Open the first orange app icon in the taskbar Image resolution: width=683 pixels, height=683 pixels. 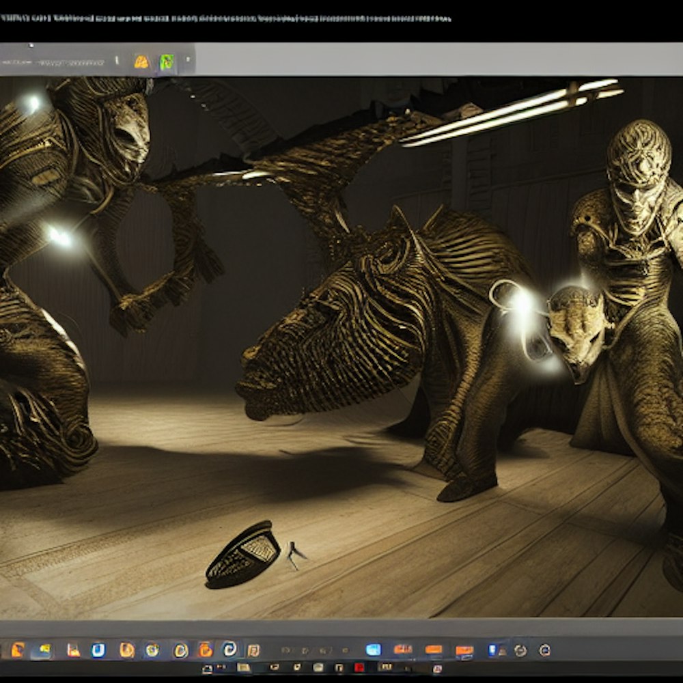pos(18,650)
